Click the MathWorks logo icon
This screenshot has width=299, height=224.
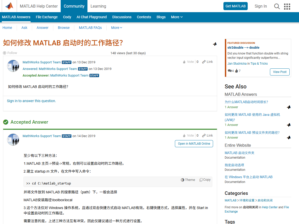[x=9, y=6]
